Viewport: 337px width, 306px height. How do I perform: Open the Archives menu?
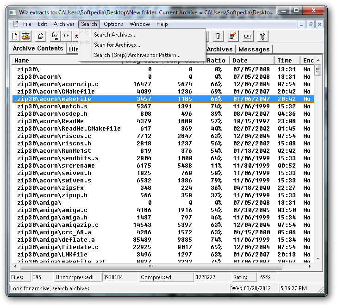pos(64,24)
